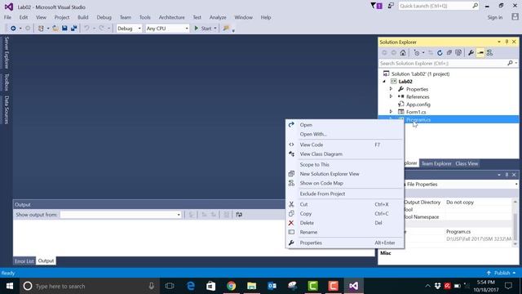The width and height of the screenshot is (522, 294).
Task: Choose View Code in the context menu
Action: pos(345,145)
